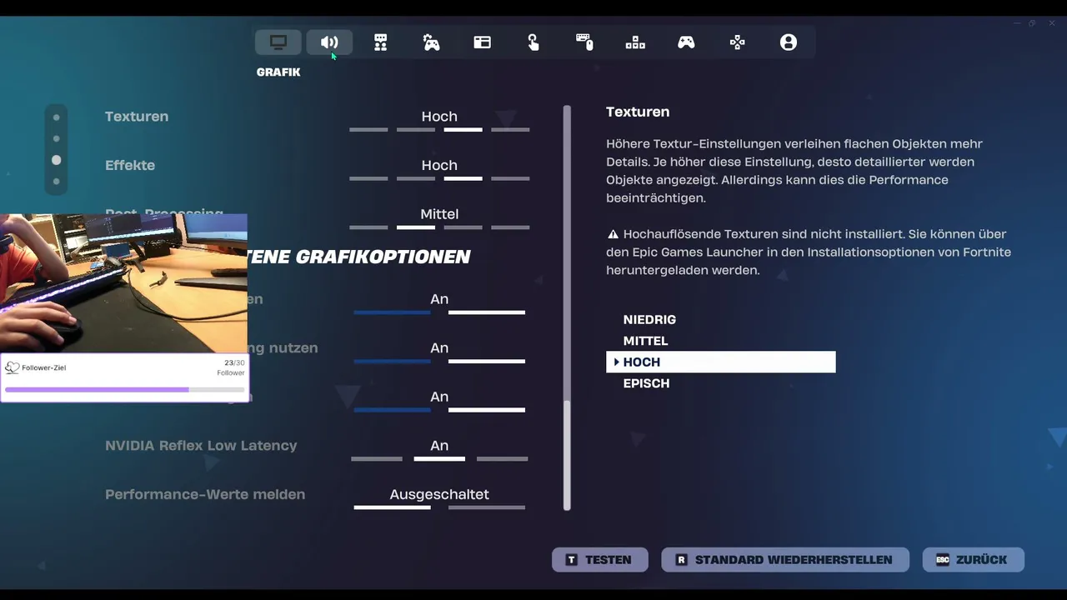
Task: Click the first segment of the Post-Processing slider
Action: coord(368,227)
